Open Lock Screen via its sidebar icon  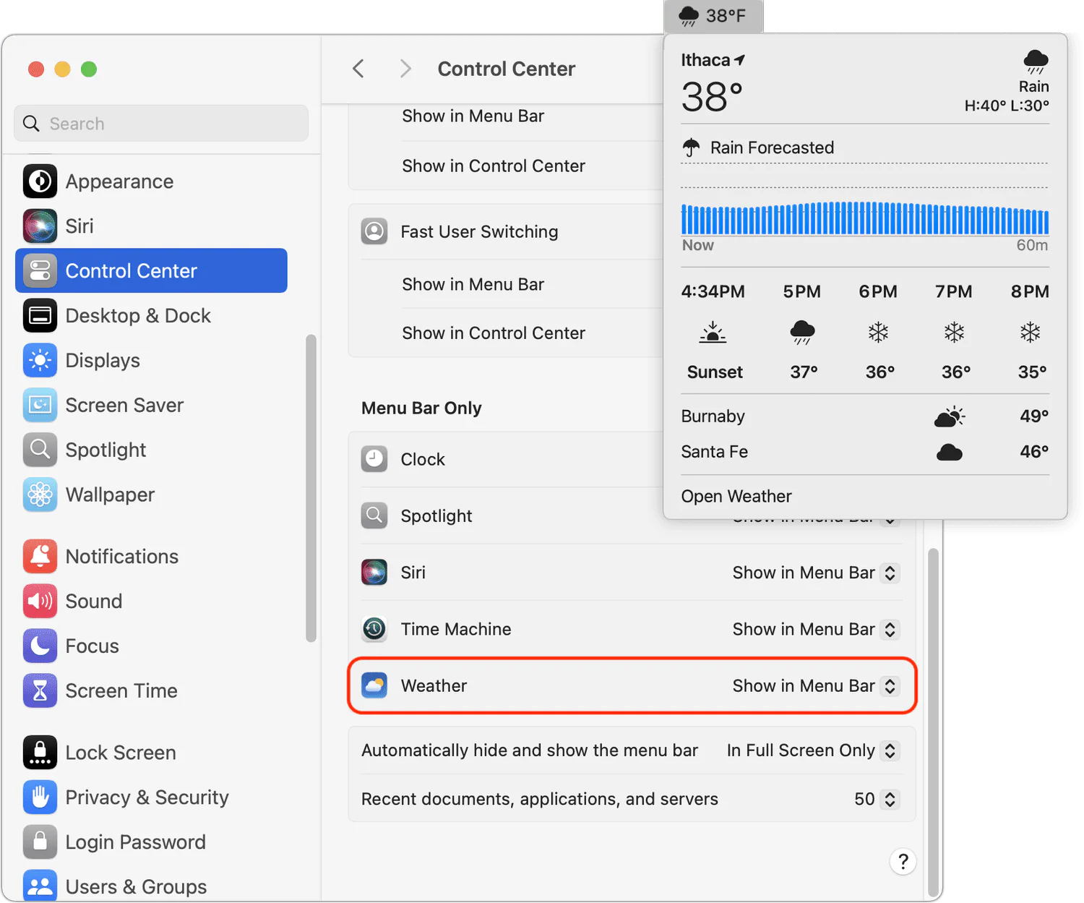click(40, 753)
